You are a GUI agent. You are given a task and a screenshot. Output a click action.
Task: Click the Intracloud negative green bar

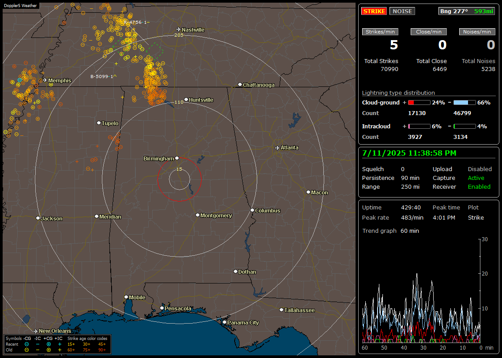click(465, 127)
